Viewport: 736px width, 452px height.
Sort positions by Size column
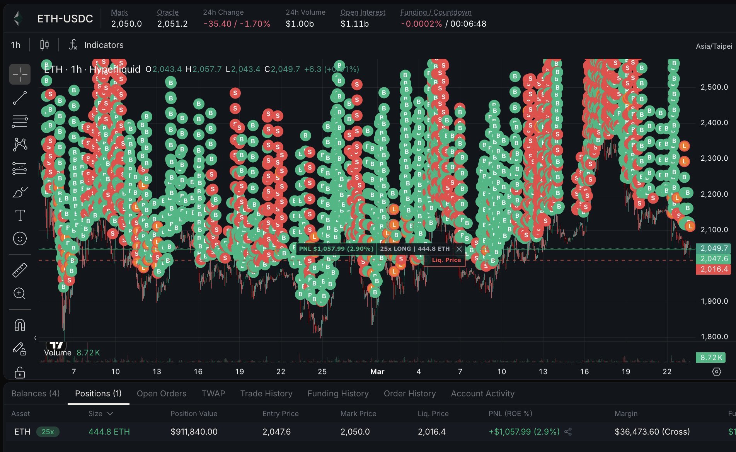click(x=100, y=413)
